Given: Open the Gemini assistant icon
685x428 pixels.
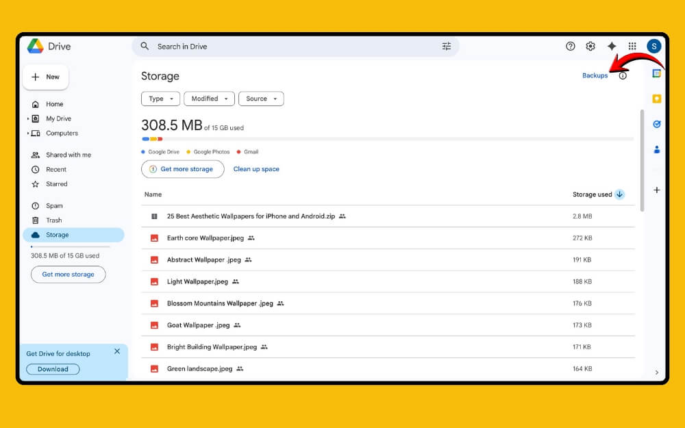Looking at the screenshot, I should coord(611,46).
